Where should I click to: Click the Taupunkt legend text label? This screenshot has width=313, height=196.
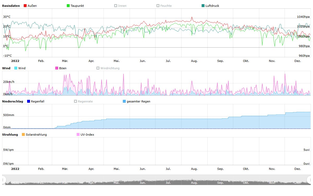[77, 6]
